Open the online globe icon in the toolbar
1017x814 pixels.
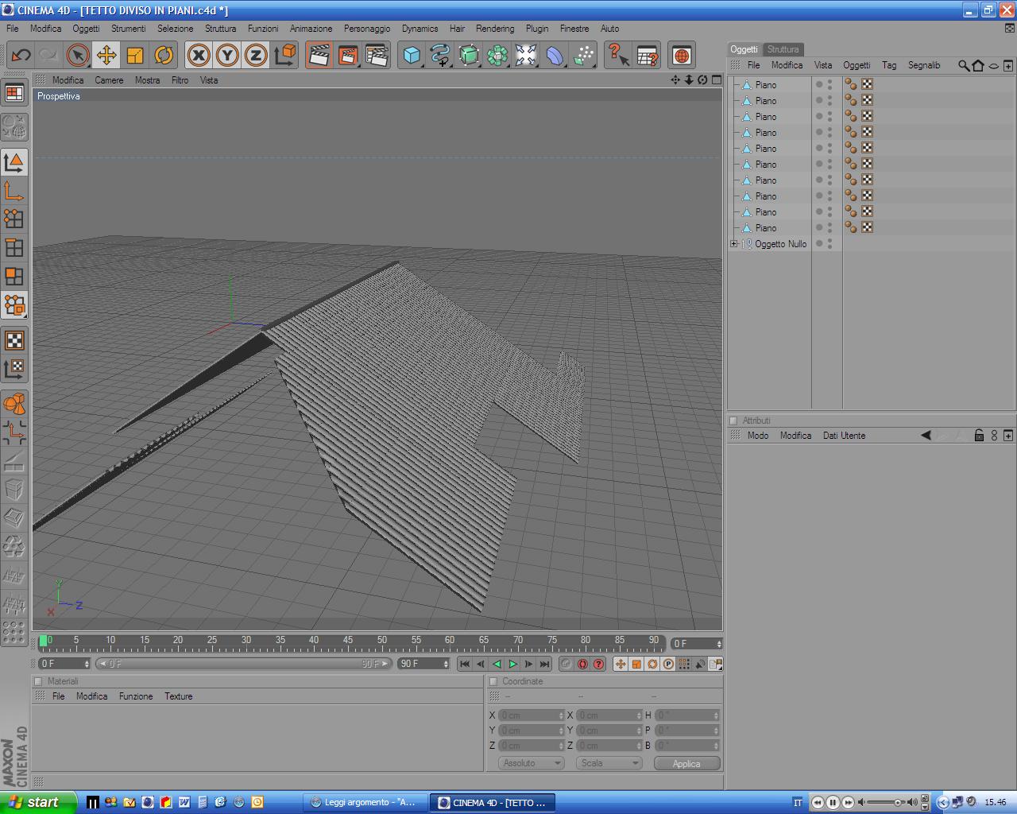pyautogui.click(x=681, y=55)
